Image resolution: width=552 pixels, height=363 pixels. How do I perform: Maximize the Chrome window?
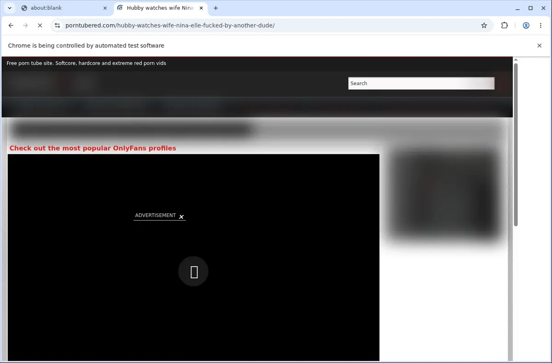point(530,8)
